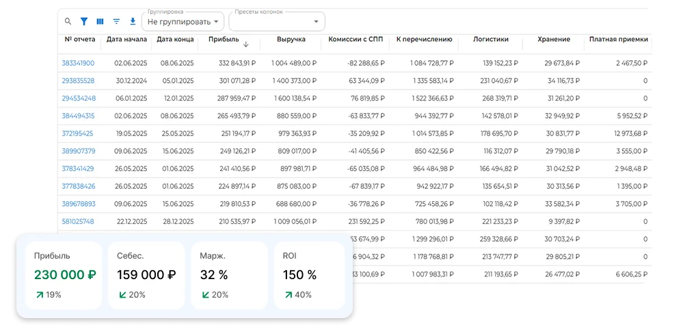Select the 19% growth arrow on Прибыль card
685x327 pixels.
pos(40,295)
